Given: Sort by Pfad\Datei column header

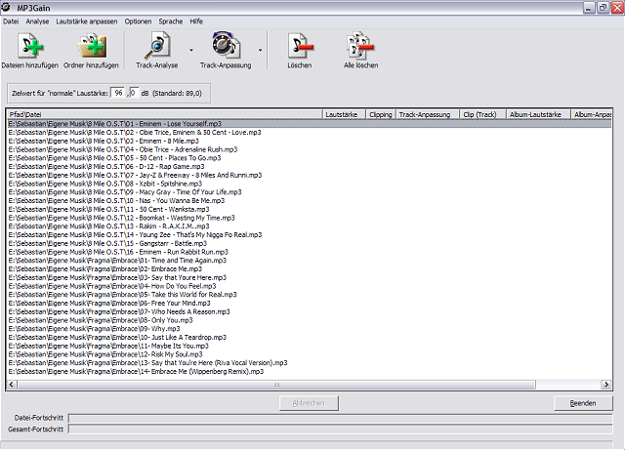Looking at the screenshot, I should click(x=165, y=115).
